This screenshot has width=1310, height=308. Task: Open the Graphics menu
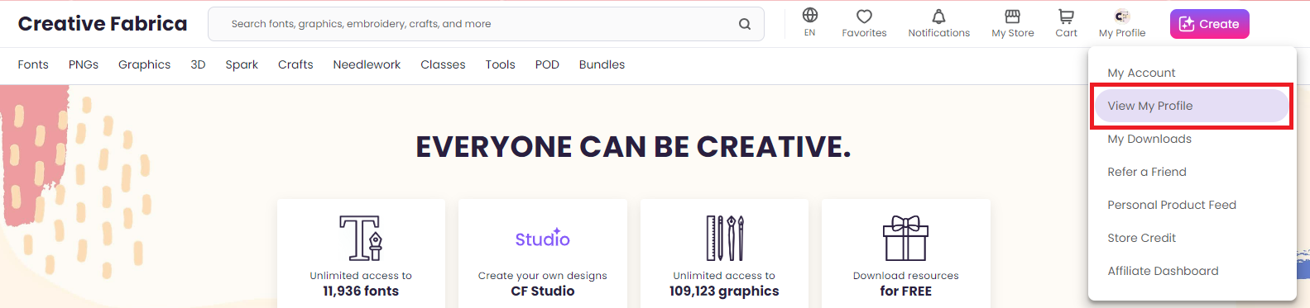click(144, 64)
